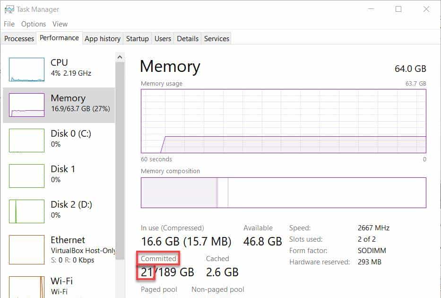Viewport: 441px width, 298px height.
Task: Switch to the Details tab
Action: (187, 38)
